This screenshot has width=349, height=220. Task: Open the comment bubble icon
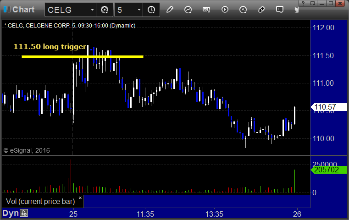pyautogui.click(x=280, y=10)
